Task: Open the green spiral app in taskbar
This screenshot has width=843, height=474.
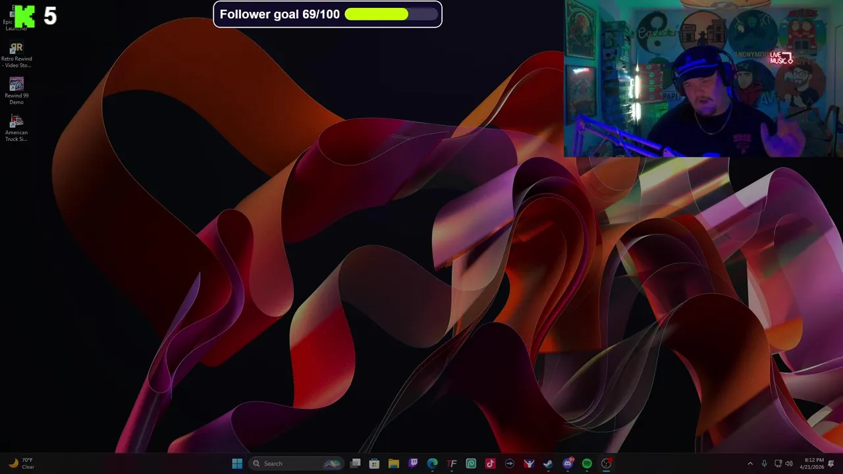Action: coord(471,463)
